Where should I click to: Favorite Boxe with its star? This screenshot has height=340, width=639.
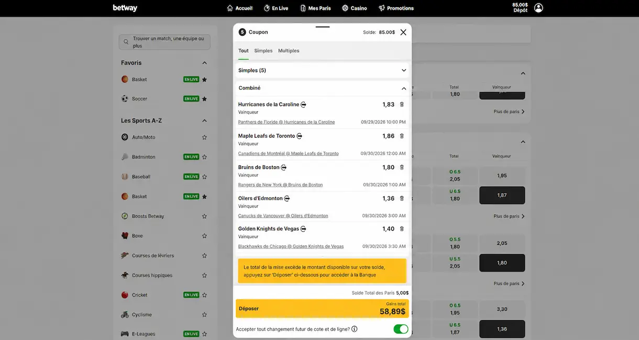(204, 236)
